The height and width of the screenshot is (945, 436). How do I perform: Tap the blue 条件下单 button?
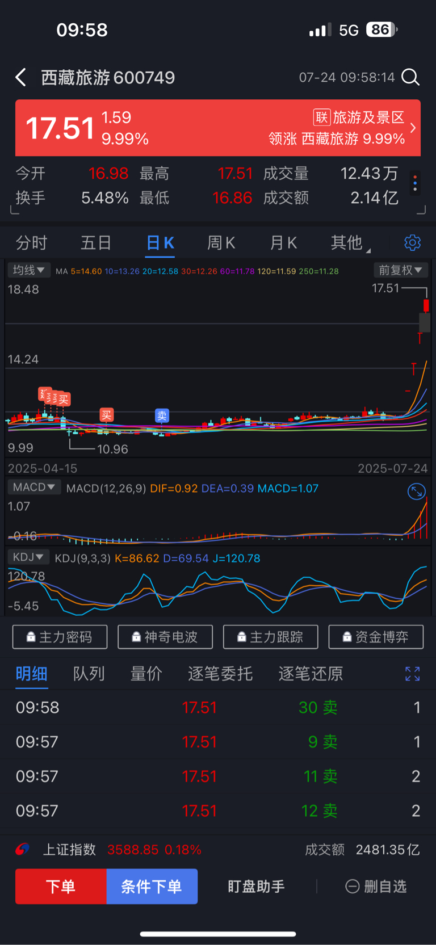point(152,886)
